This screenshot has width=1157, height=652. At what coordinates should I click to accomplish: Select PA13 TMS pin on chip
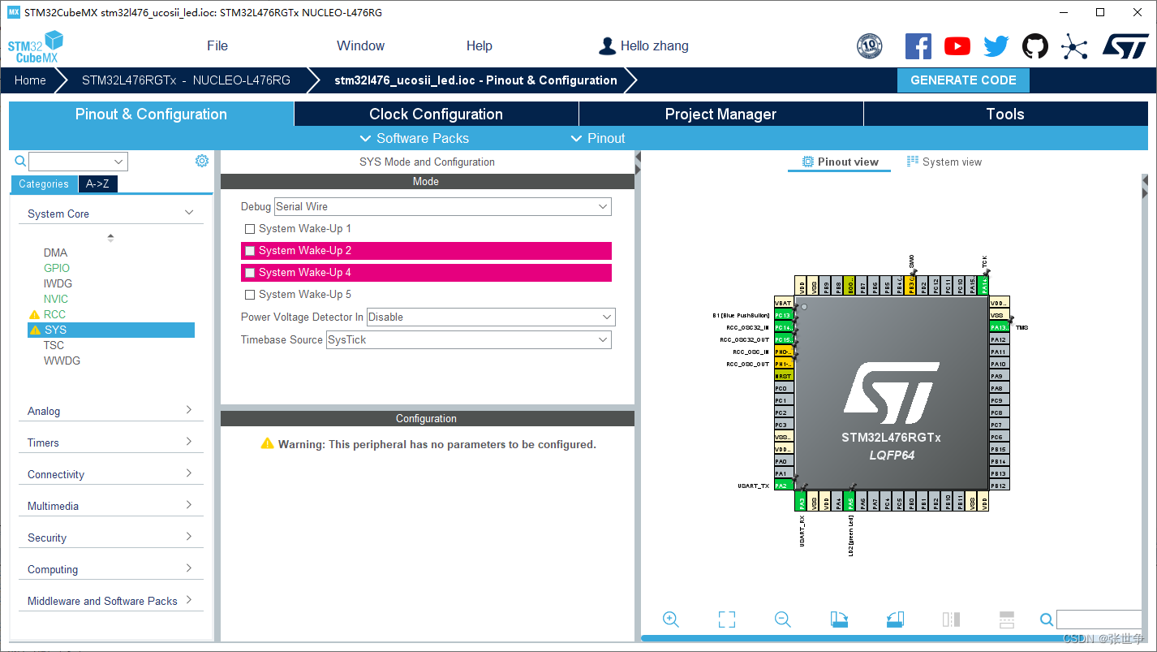point(999,327)
